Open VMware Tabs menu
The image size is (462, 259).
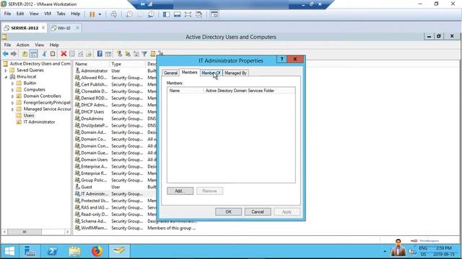pos(61,14)
